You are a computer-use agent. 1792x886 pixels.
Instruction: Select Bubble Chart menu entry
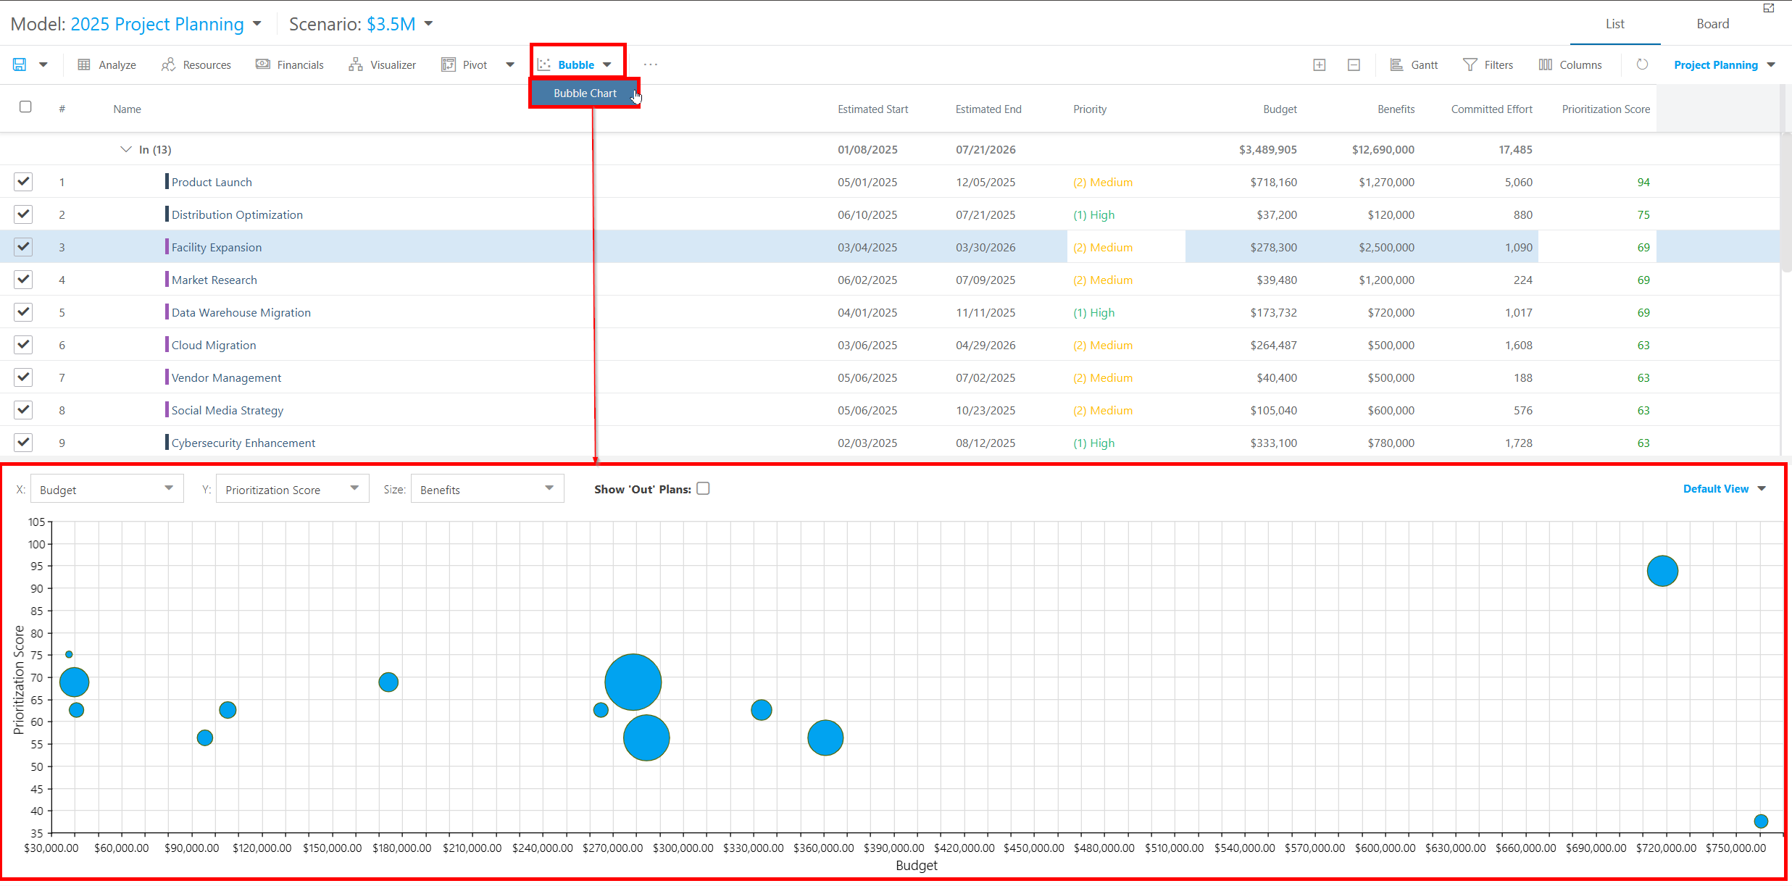[585, 93]
